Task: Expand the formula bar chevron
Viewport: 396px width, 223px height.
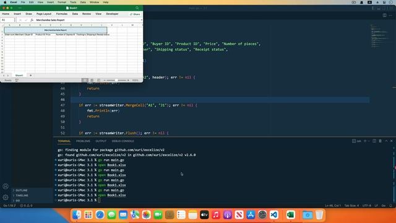Action: tap(141, 20)
